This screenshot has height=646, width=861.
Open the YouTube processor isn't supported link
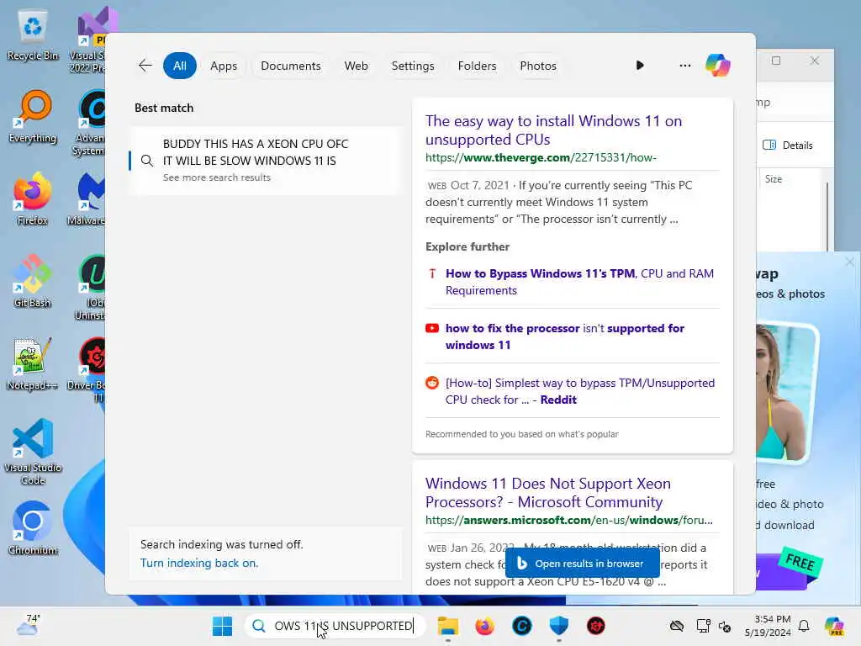tap(564, 336)
